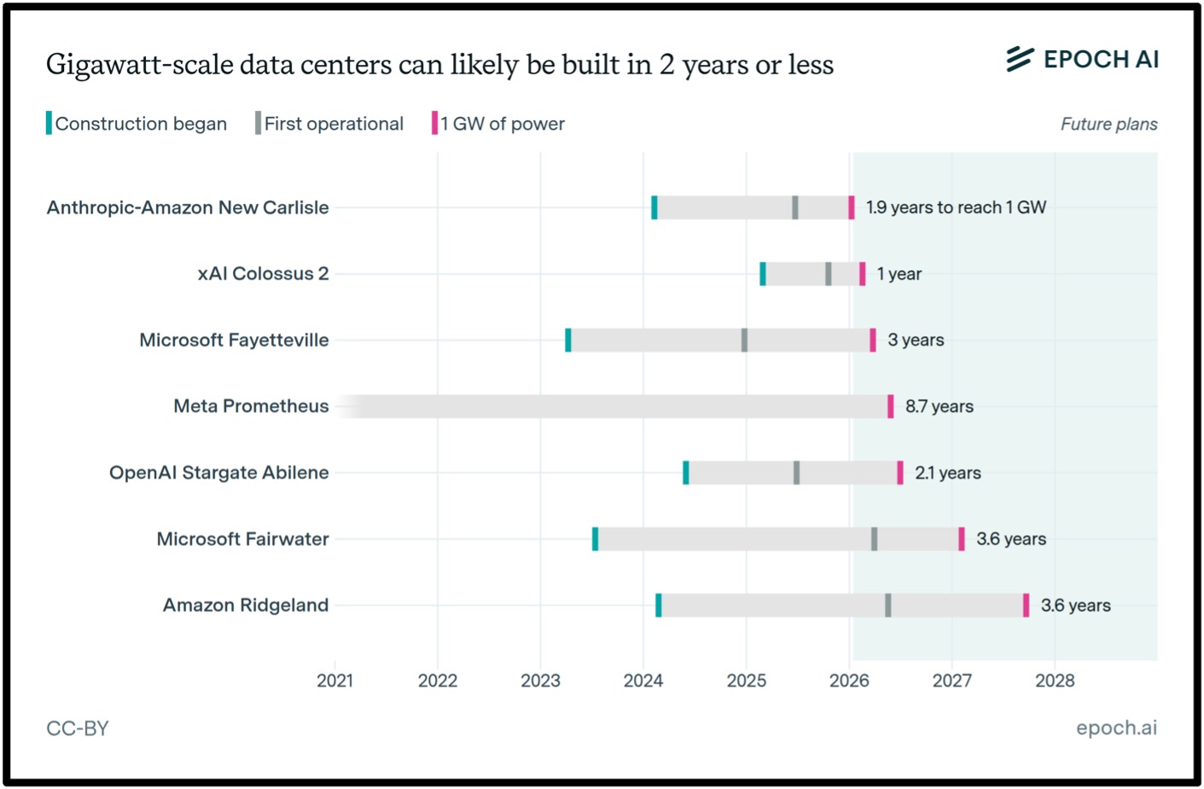Click the 2026 x-axis label
Image resolution: width=1204 pixels, height=789 pixels.
point(849,681)
